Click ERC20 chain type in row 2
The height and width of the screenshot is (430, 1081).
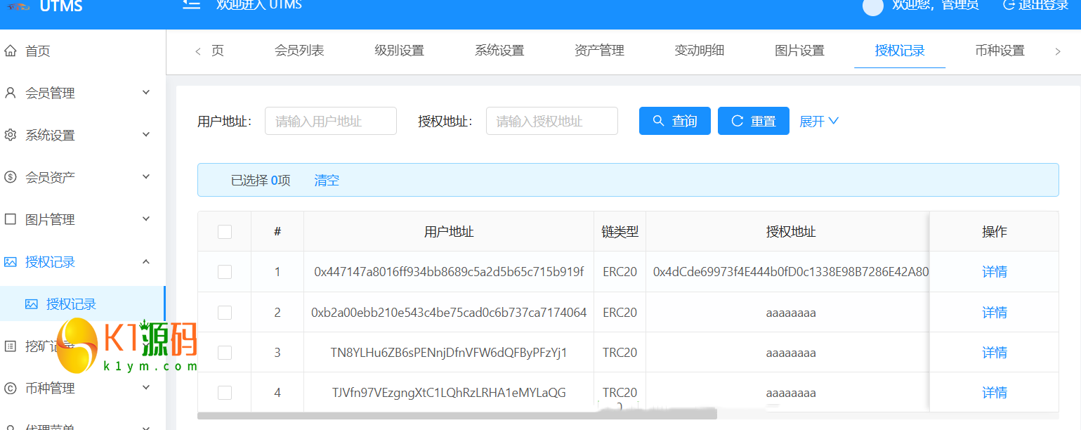pyautogui.click(x=620, y=313)
